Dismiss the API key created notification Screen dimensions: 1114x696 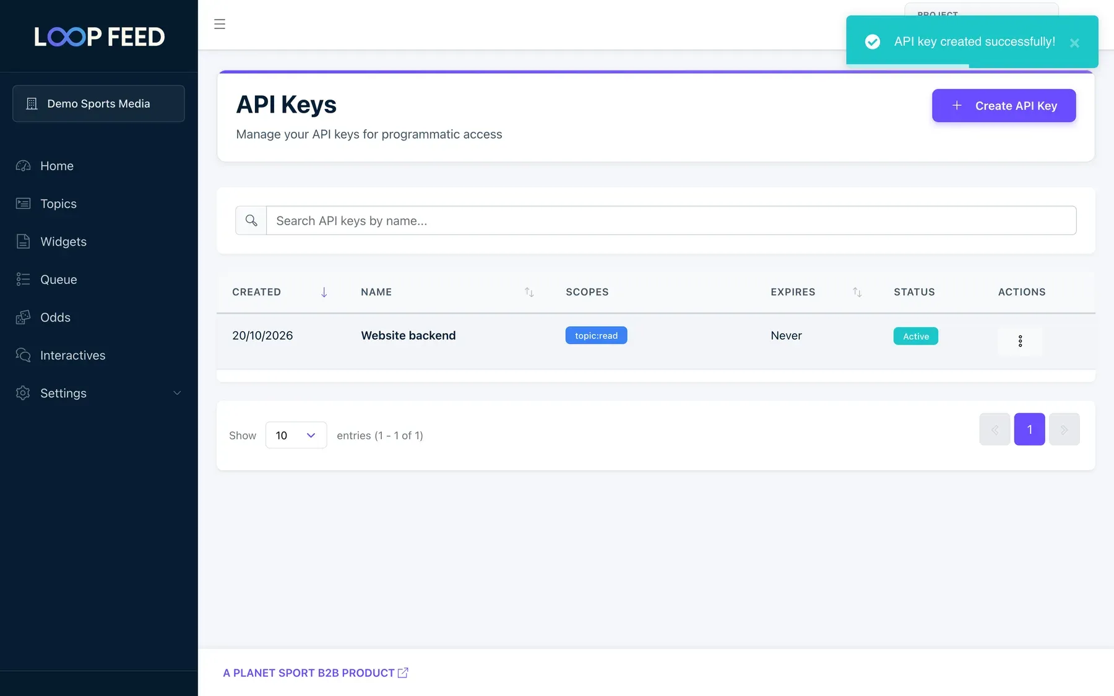click(1074, 43)
